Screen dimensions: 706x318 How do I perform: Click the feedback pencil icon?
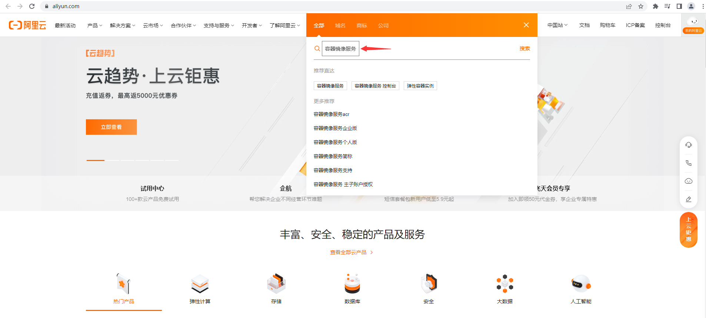689,199
